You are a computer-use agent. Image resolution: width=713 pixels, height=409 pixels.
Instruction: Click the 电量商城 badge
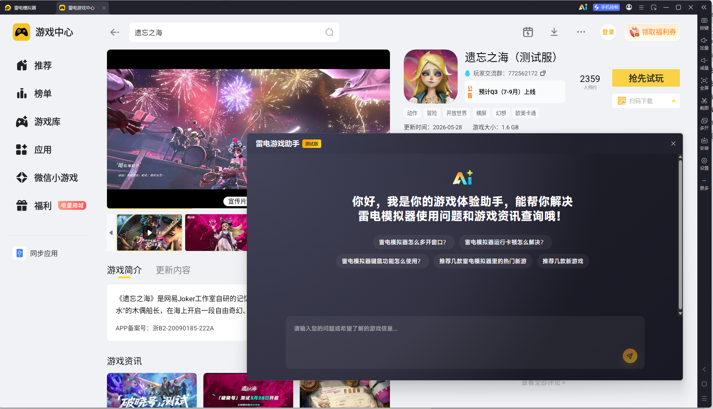[72, 206]
